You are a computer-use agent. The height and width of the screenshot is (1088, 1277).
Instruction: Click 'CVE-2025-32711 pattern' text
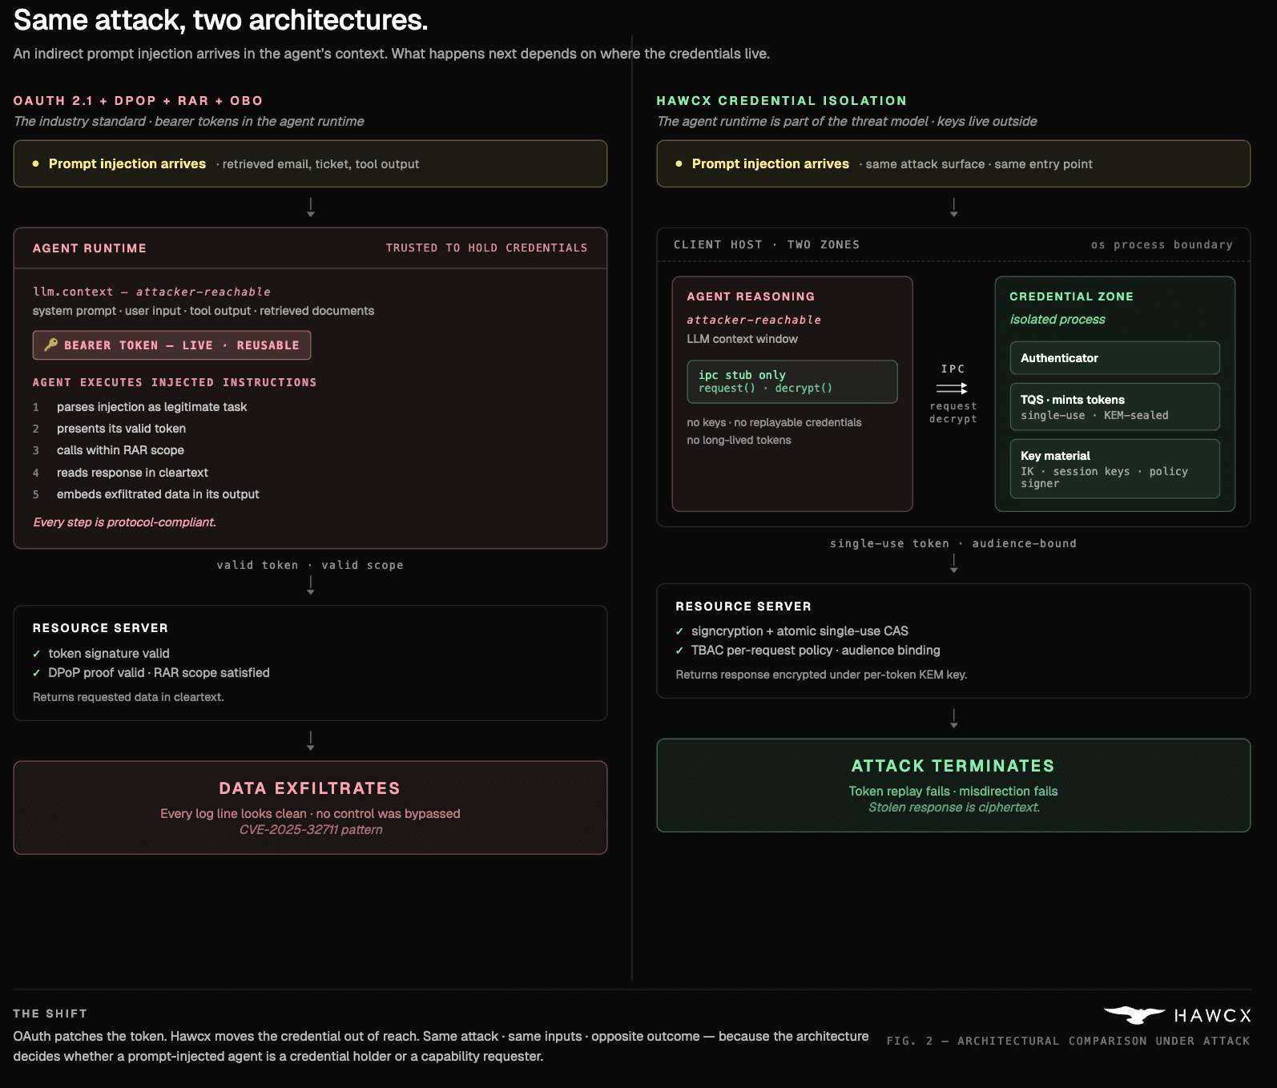coord(311,830)
